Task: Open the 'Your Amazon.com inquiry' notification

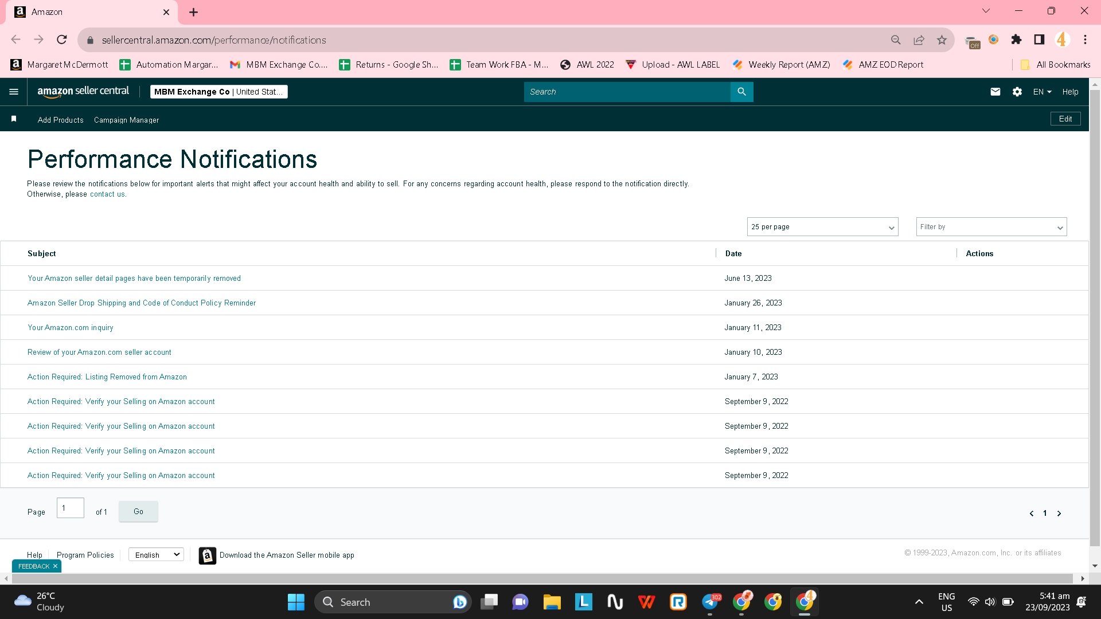Action: click(71, 328)
